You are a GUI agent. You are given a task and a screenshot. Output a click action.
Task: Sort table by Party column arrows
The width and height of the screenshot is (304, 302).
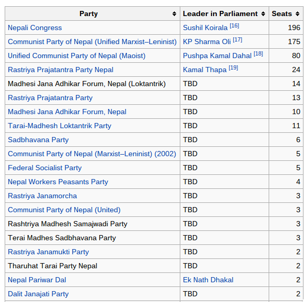(x=174, y=13)
